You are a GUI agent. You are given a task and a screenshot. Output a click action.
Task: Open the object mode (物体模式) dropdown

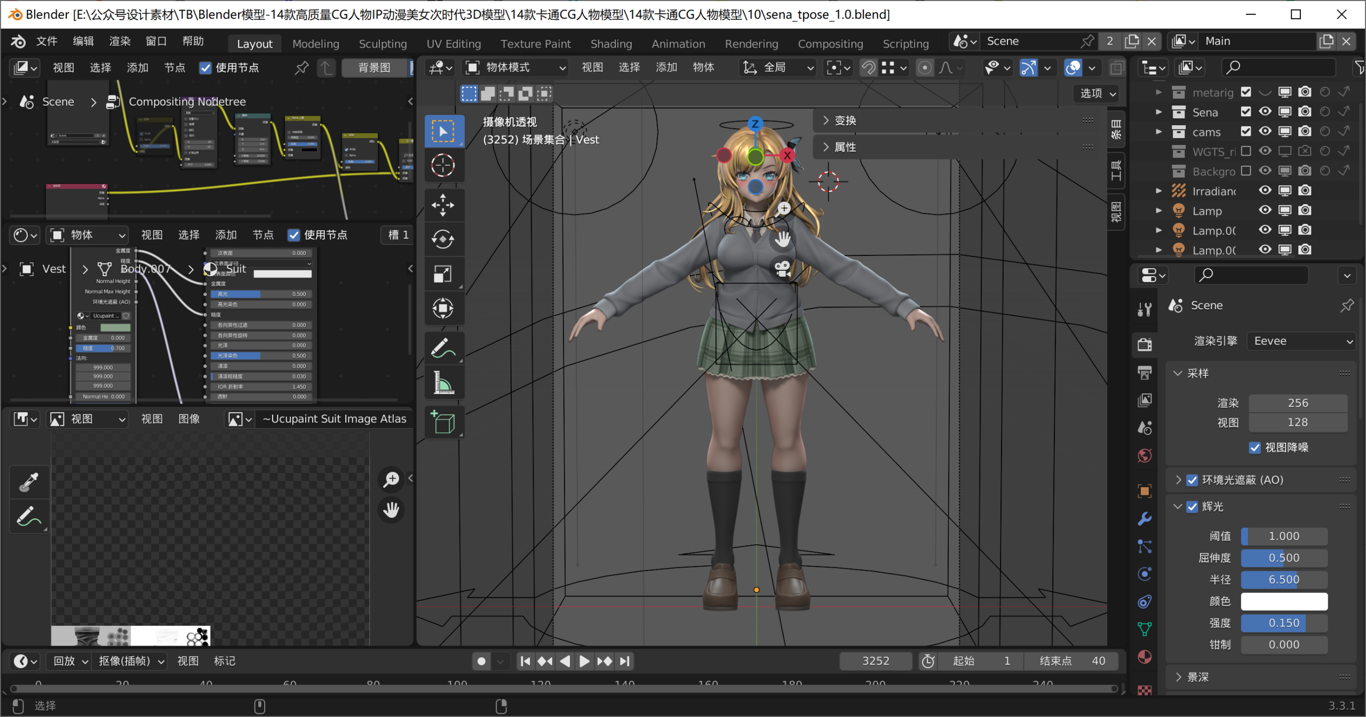[x=515, y=68]
